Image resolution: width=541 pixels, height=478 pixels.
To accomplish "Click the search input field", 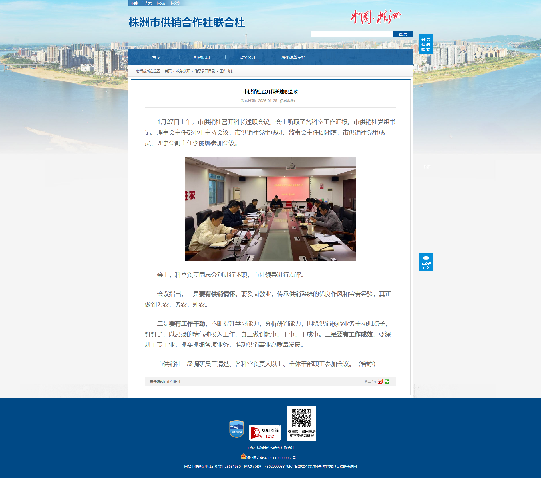I will (x=351, y=34).
